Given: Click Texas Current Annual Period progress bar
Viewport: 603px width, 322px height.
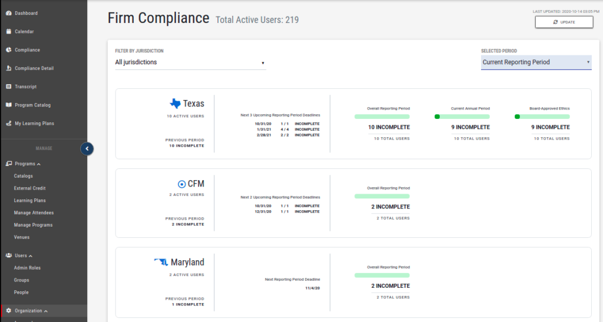Looking at the screenshot, I should [x=462, y=117].
